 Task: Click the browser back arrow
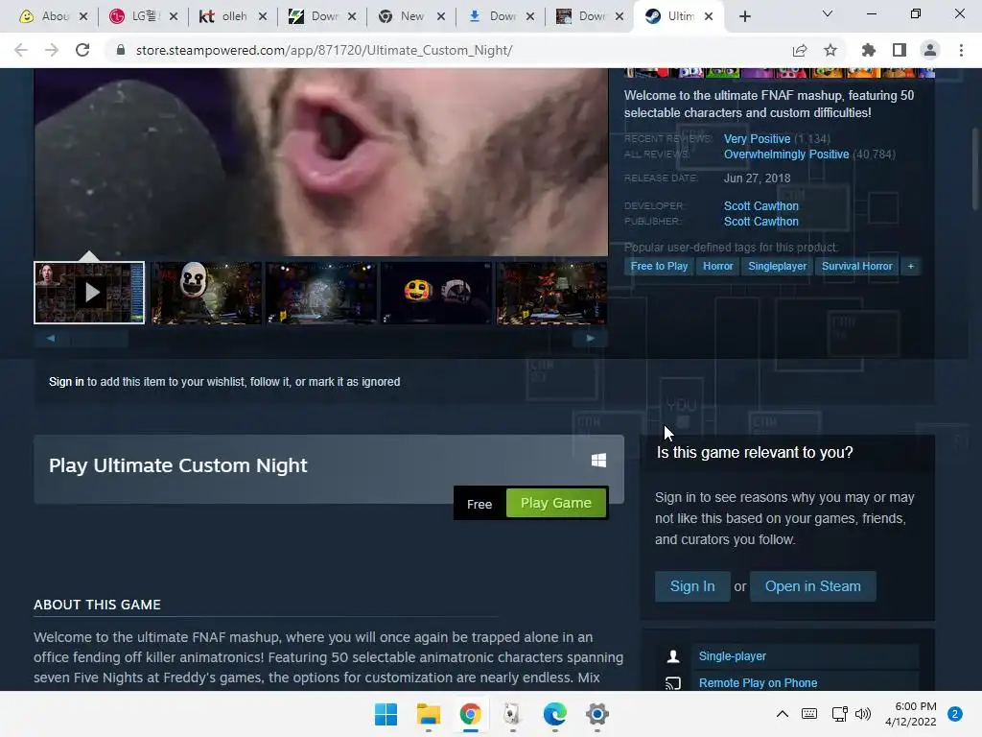pyautogui.click(x=21, y=50)
